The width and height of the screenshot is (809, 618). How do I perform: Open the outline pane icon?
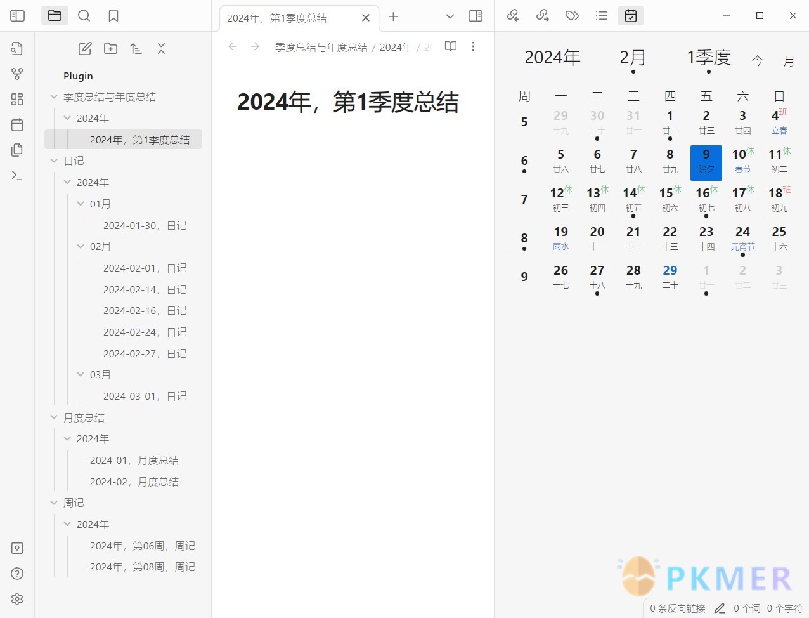pyautogui.click(x=601, y=16)
